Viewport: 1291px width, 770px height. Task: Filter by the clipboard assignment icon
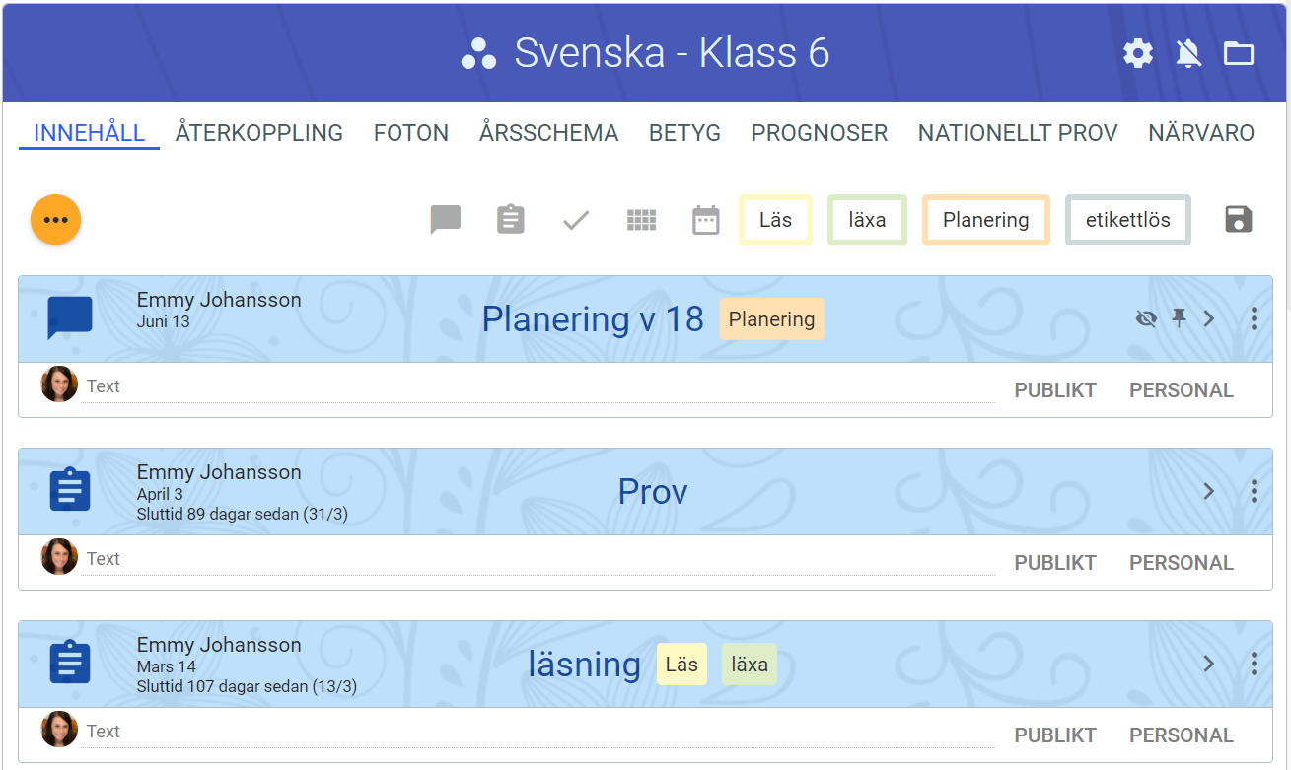(510, 219)
